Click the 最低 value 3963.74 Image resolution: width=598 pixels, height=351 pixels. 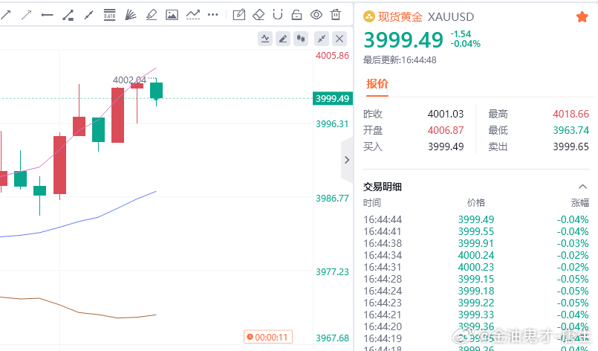571,130
